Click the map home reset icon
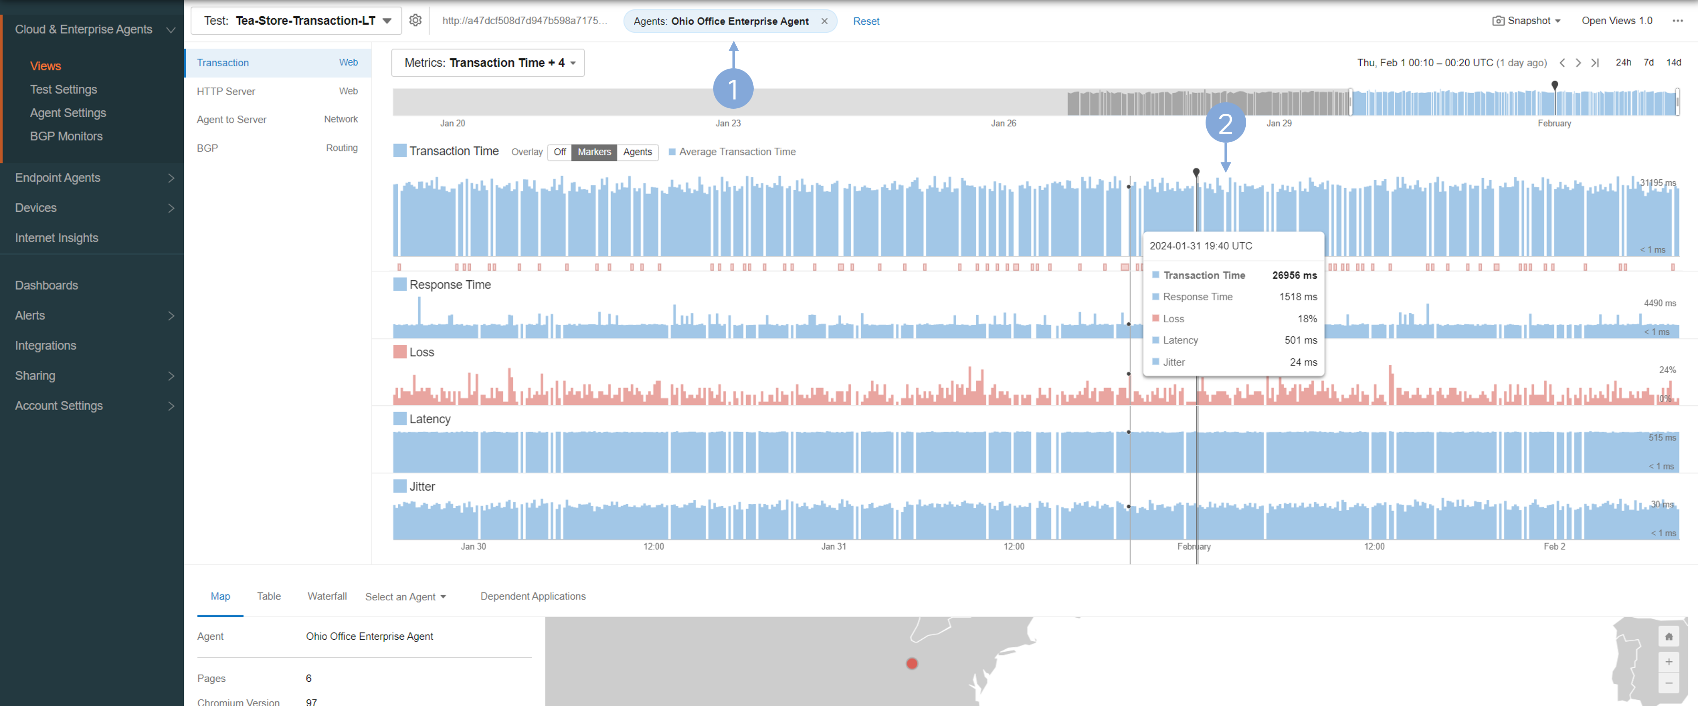 pyautogui.click(x=1668, y=636)
